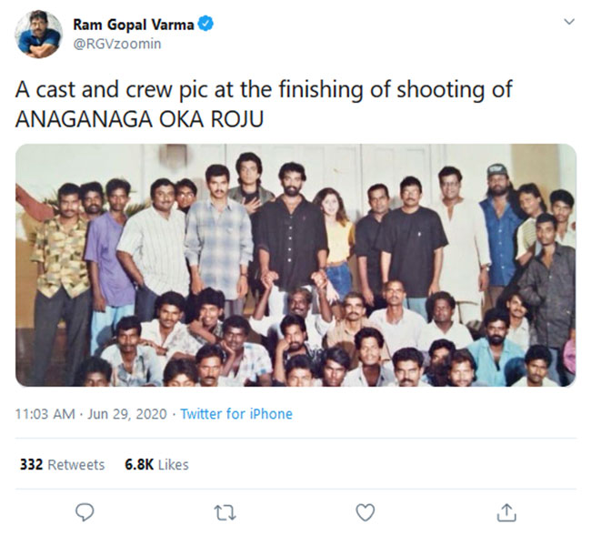Click the blue verified badge
Image resolution: width=591 pixels, height=536 pixels.
pyautogui.click(x=205, y=25)
